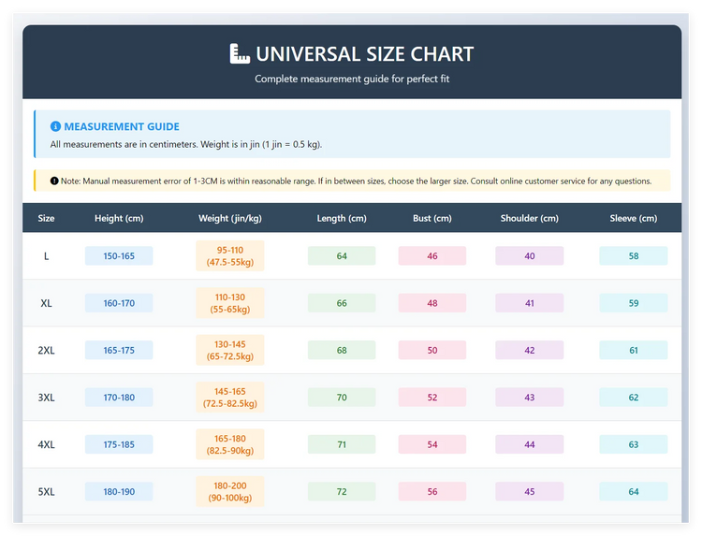Click the Universal Size Chart title text

point(364,54)
